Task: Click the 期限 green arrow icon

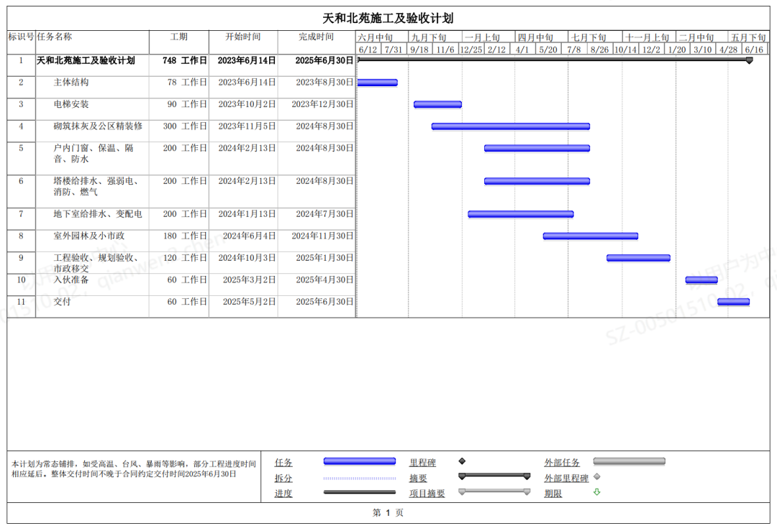Action: (596, 492)
